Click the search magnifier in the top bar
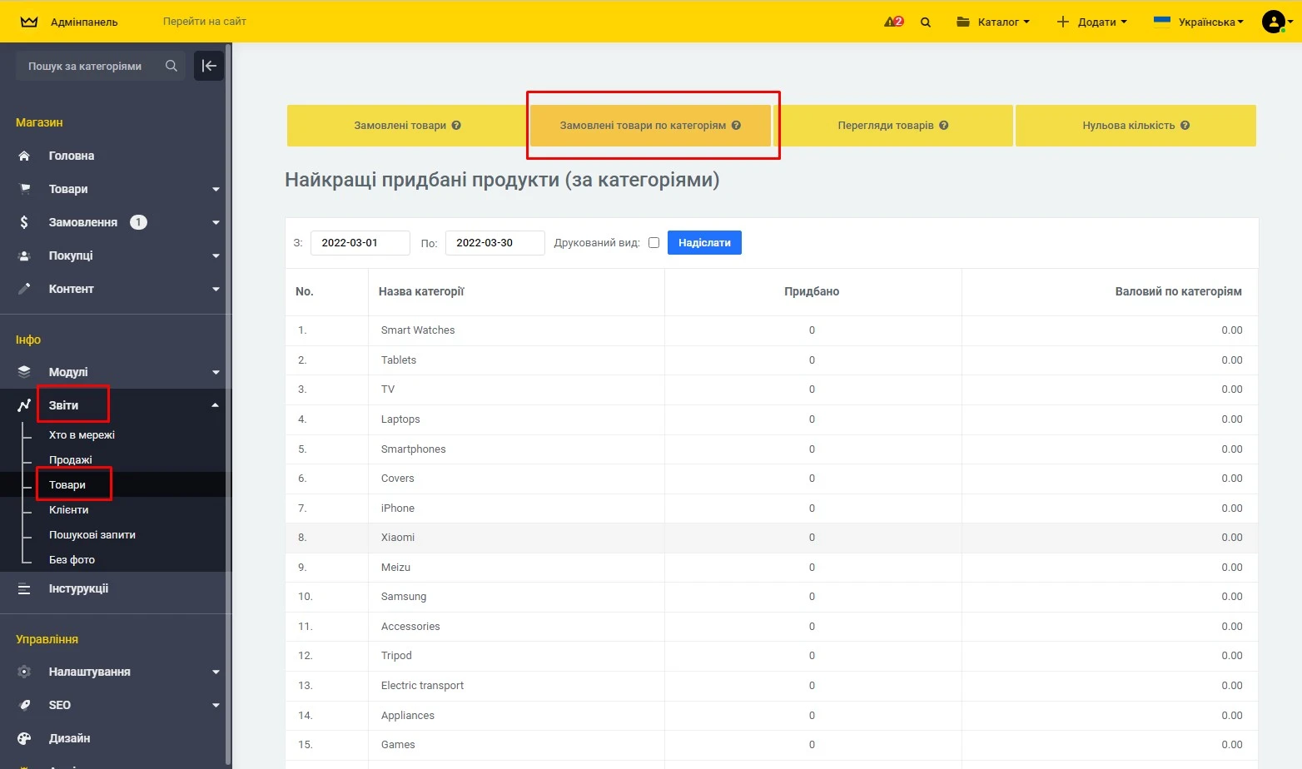This screenshot has width=1302, height=769. [925, 22]
